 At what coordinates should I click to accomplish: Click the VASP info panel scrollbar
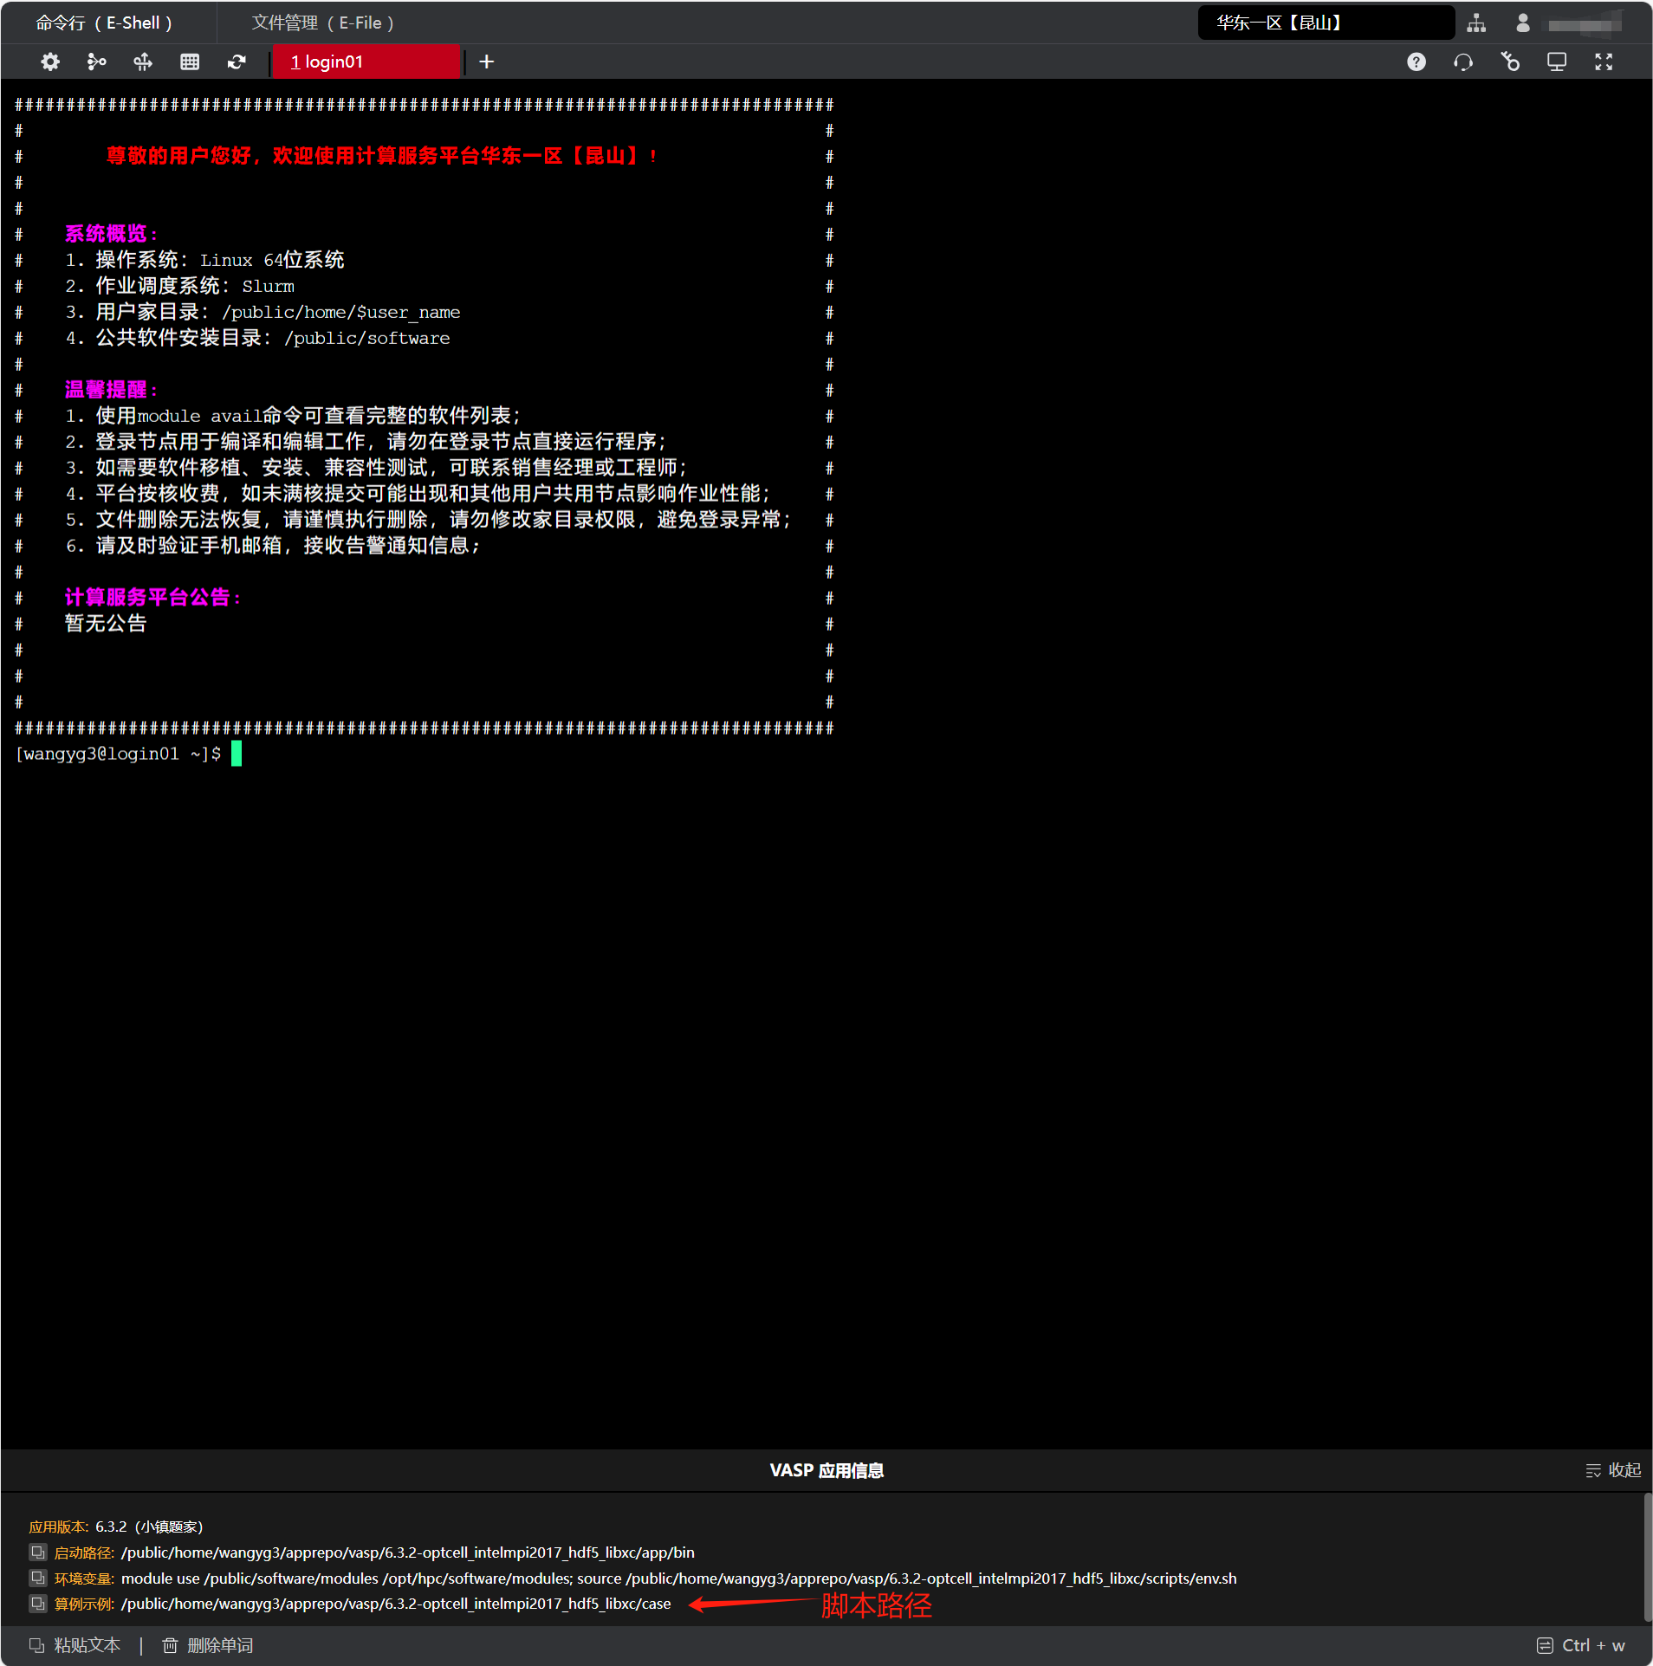pyautogui.click(x=1647, y=1557)
